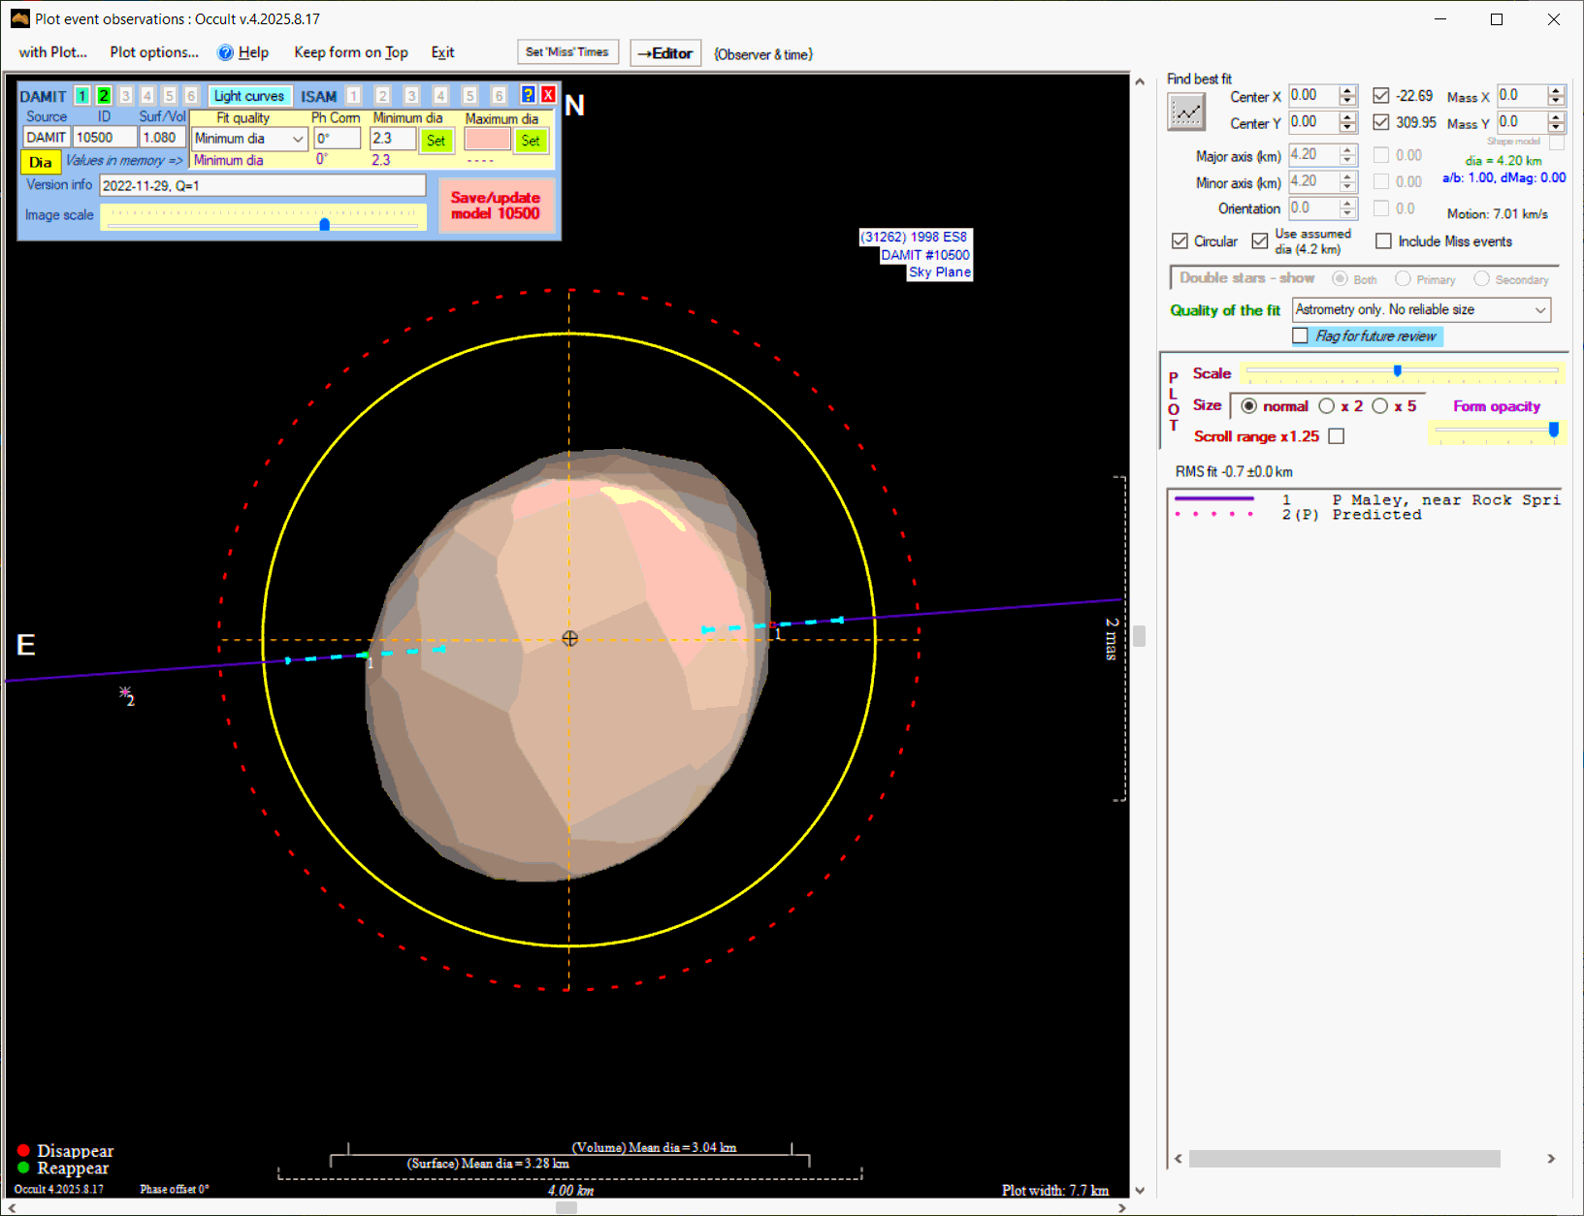Click the Help menu globe icon

coord(225,52)
